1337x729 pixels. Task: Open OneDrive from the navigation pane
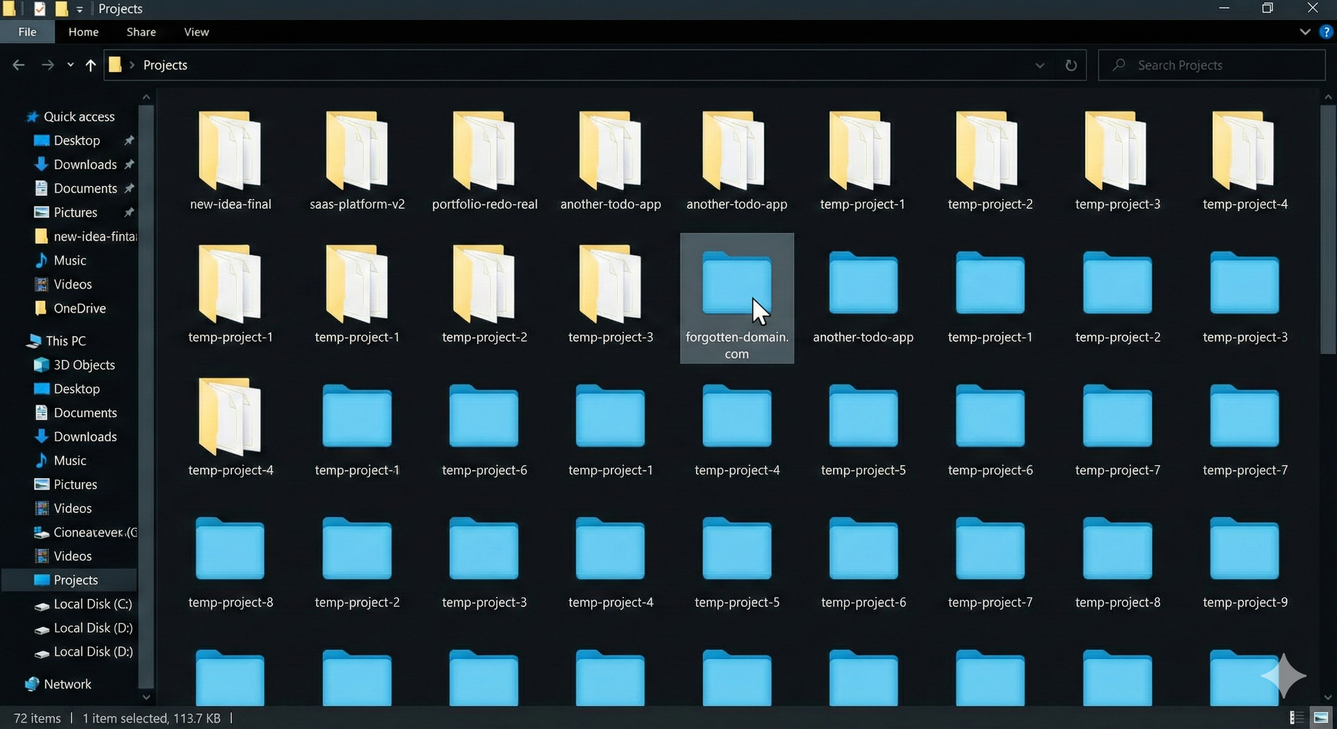point(80,308)
